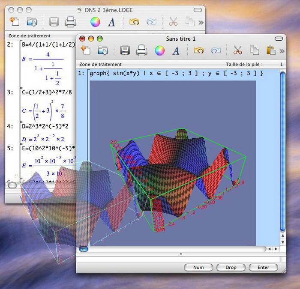Open color wheel in Sans titre 1 toolbar
This screenshot has height=289, width=300.
[159, 51]
